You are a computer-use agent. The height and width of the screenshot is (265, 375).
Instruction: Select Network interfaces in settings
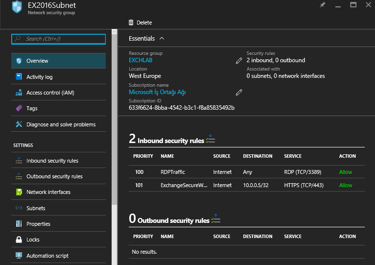pos(58,192)
